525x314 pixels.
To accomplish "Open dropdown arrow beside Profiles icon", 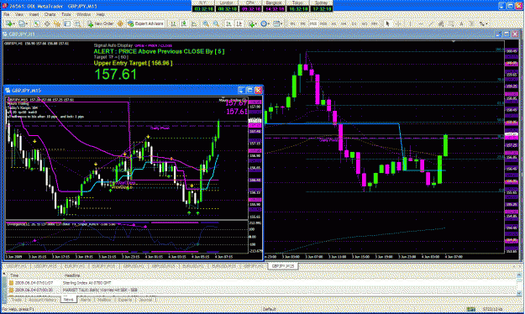I will pyautogui.click(x=27, y=24).
